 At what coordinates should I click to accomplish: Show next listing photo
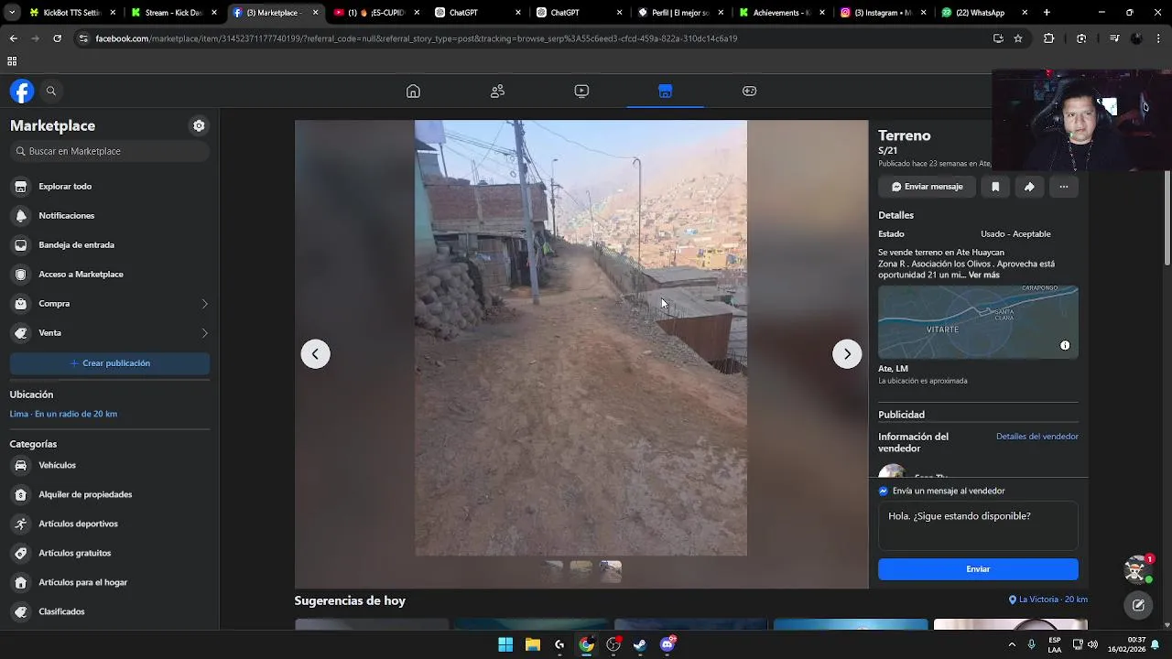[x=847, y=354]
